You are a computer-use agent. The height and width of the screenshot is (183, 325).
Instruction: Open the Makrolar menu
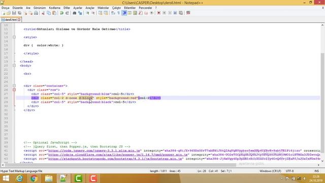point(103,8)
